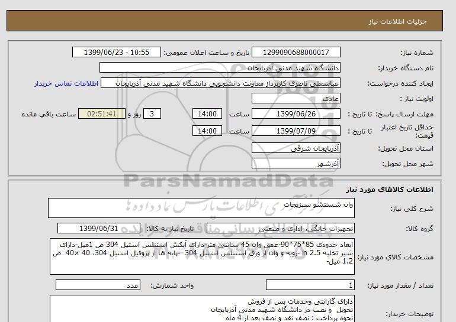456x322 pixels.
Task: Click the response deadline time 14:00 field
Action: [207, 114]
